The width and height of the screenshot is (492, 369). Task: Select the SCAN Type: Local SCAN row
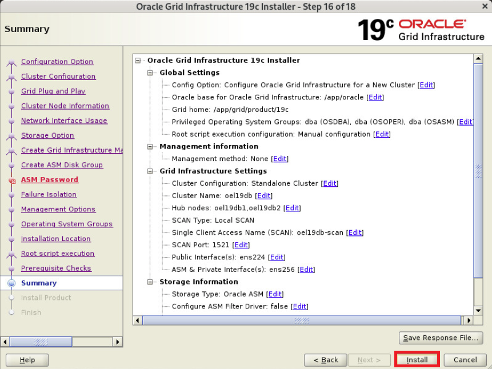coord(213,220)
